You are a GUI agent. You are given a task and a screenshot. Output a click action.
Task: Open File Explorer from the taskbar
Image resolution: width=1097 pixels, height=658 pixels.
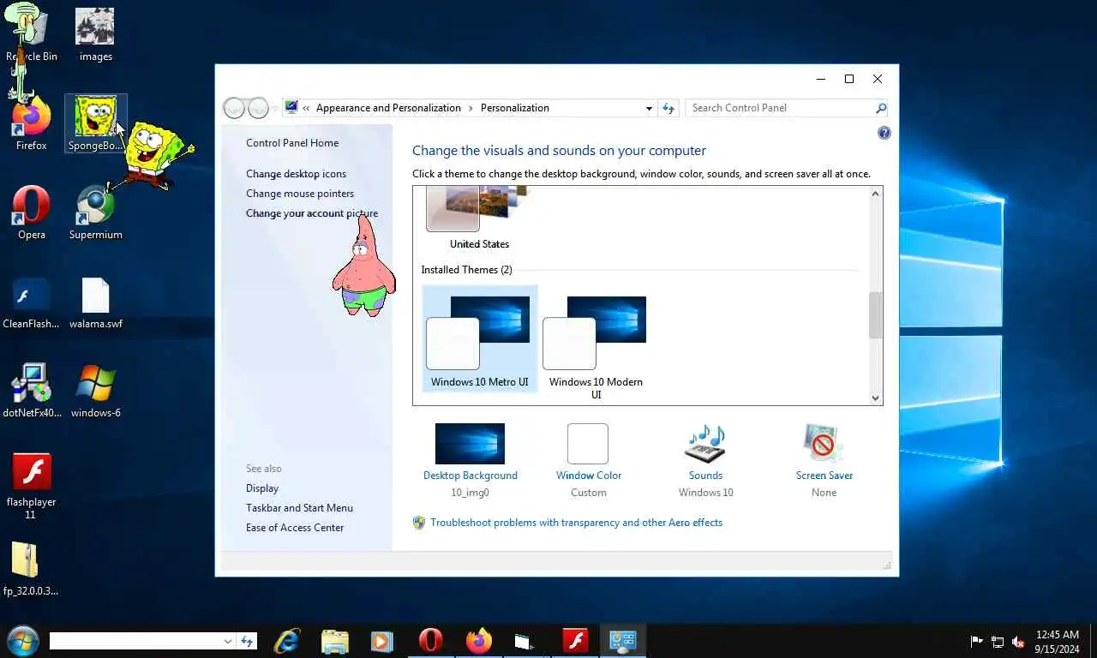pyautogui.click(x=334, y=641)
